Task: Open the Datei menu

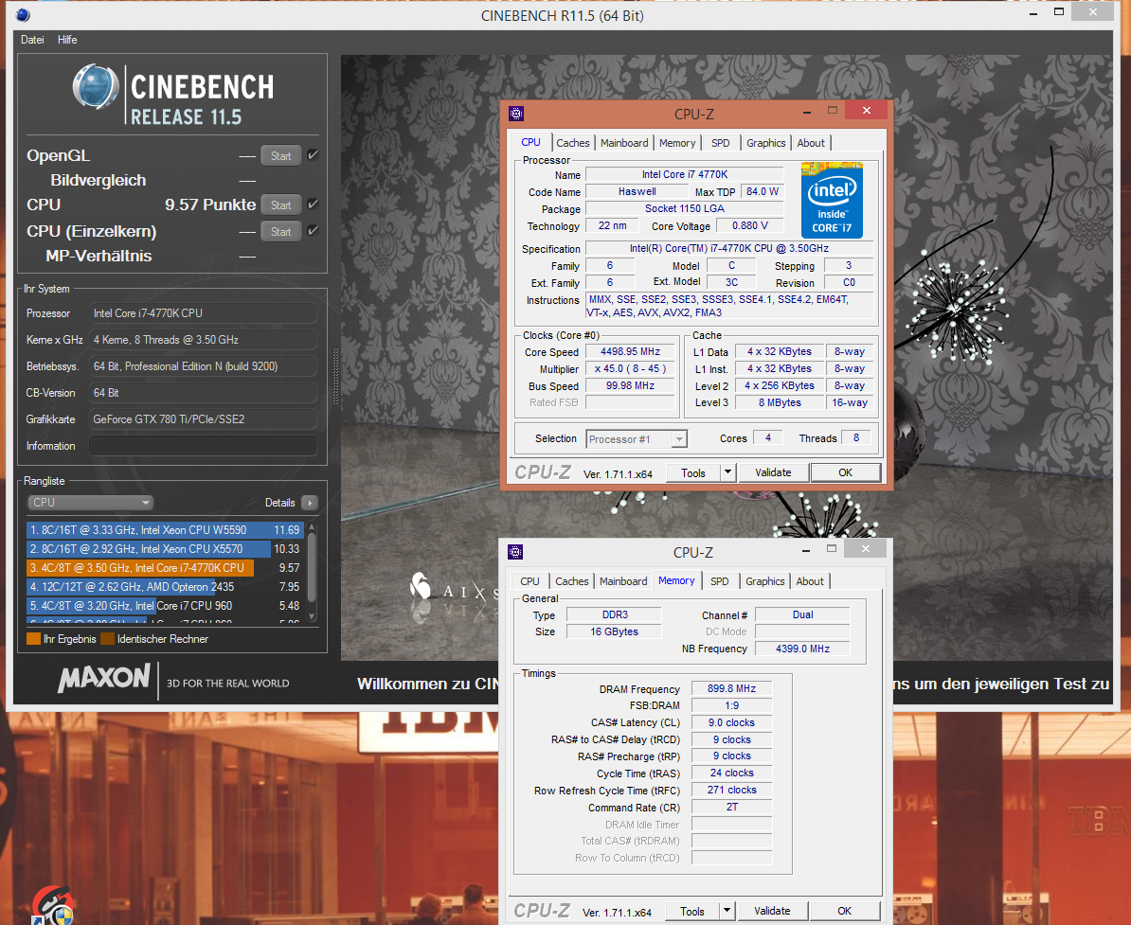Action: click(x=32, y=40)
